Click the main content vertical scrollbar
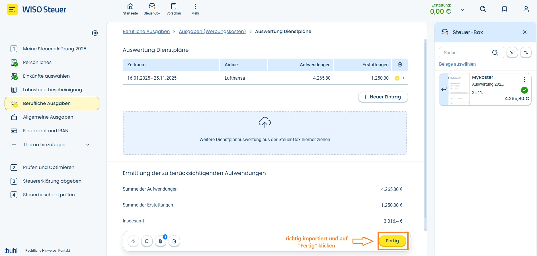 pyautogui.click(x=425, y=131)
